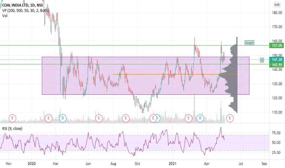Click the 143.95 green price label

pyautogui.click(x=276, y=65)
